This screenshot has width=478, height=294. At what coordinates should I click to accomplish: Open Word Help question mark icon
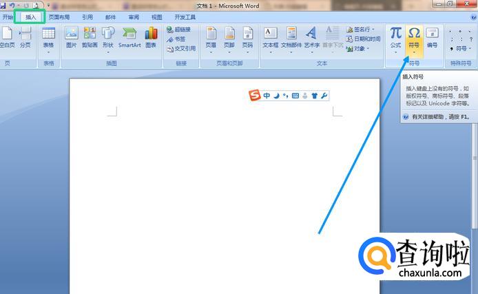click(473, 17)
